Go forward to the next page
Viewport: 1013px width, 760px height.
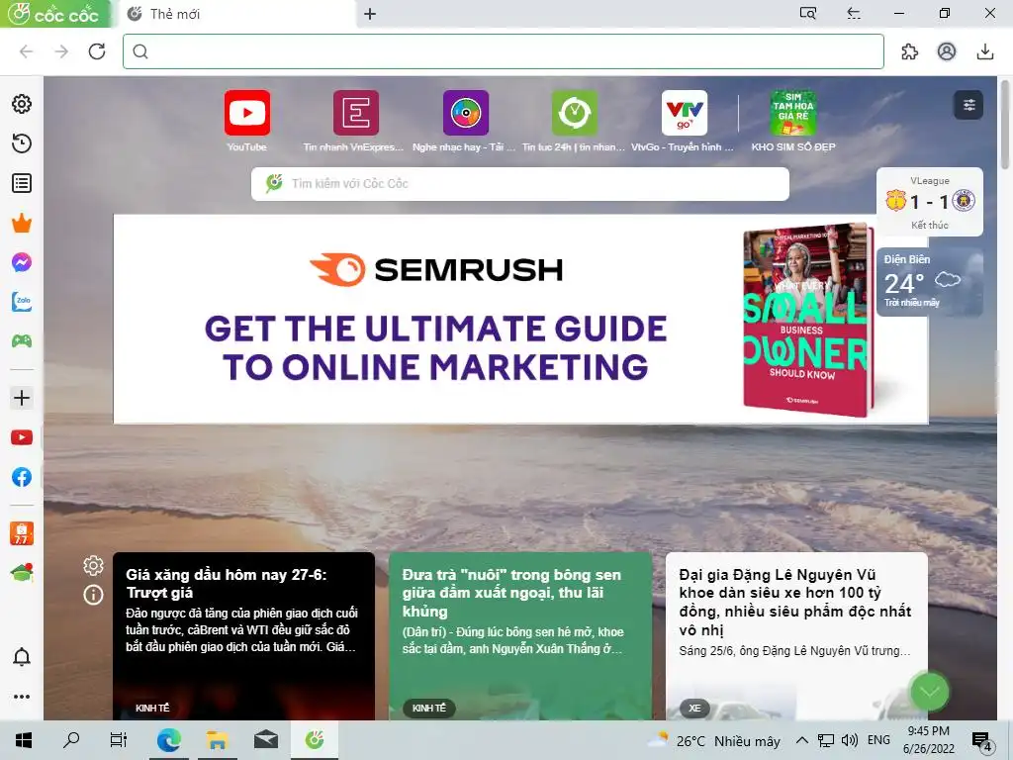pos(61,51)
